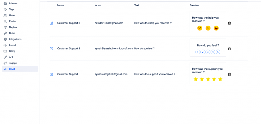The height and width of the screenshot is (124, 261).
Task: Select the grinning face emoji rating
Action: 216,28
